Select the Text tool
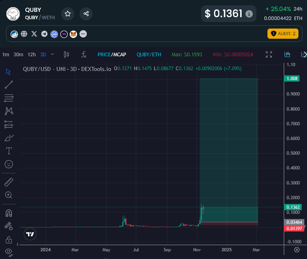The width and height of the screenshot is (307, 259). click(x=9, y=151)
